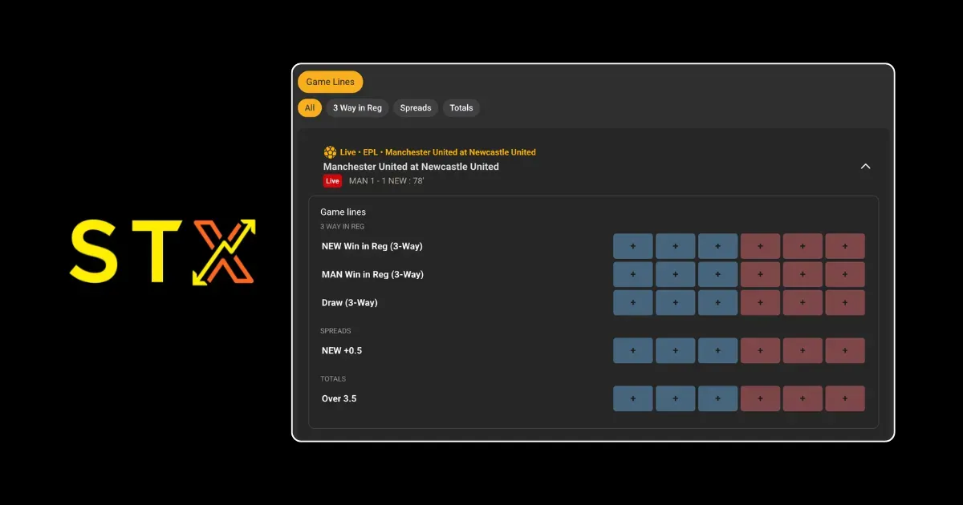Open the SPREADS section label
The image size is (963, 505).
[x=335, y=330]
